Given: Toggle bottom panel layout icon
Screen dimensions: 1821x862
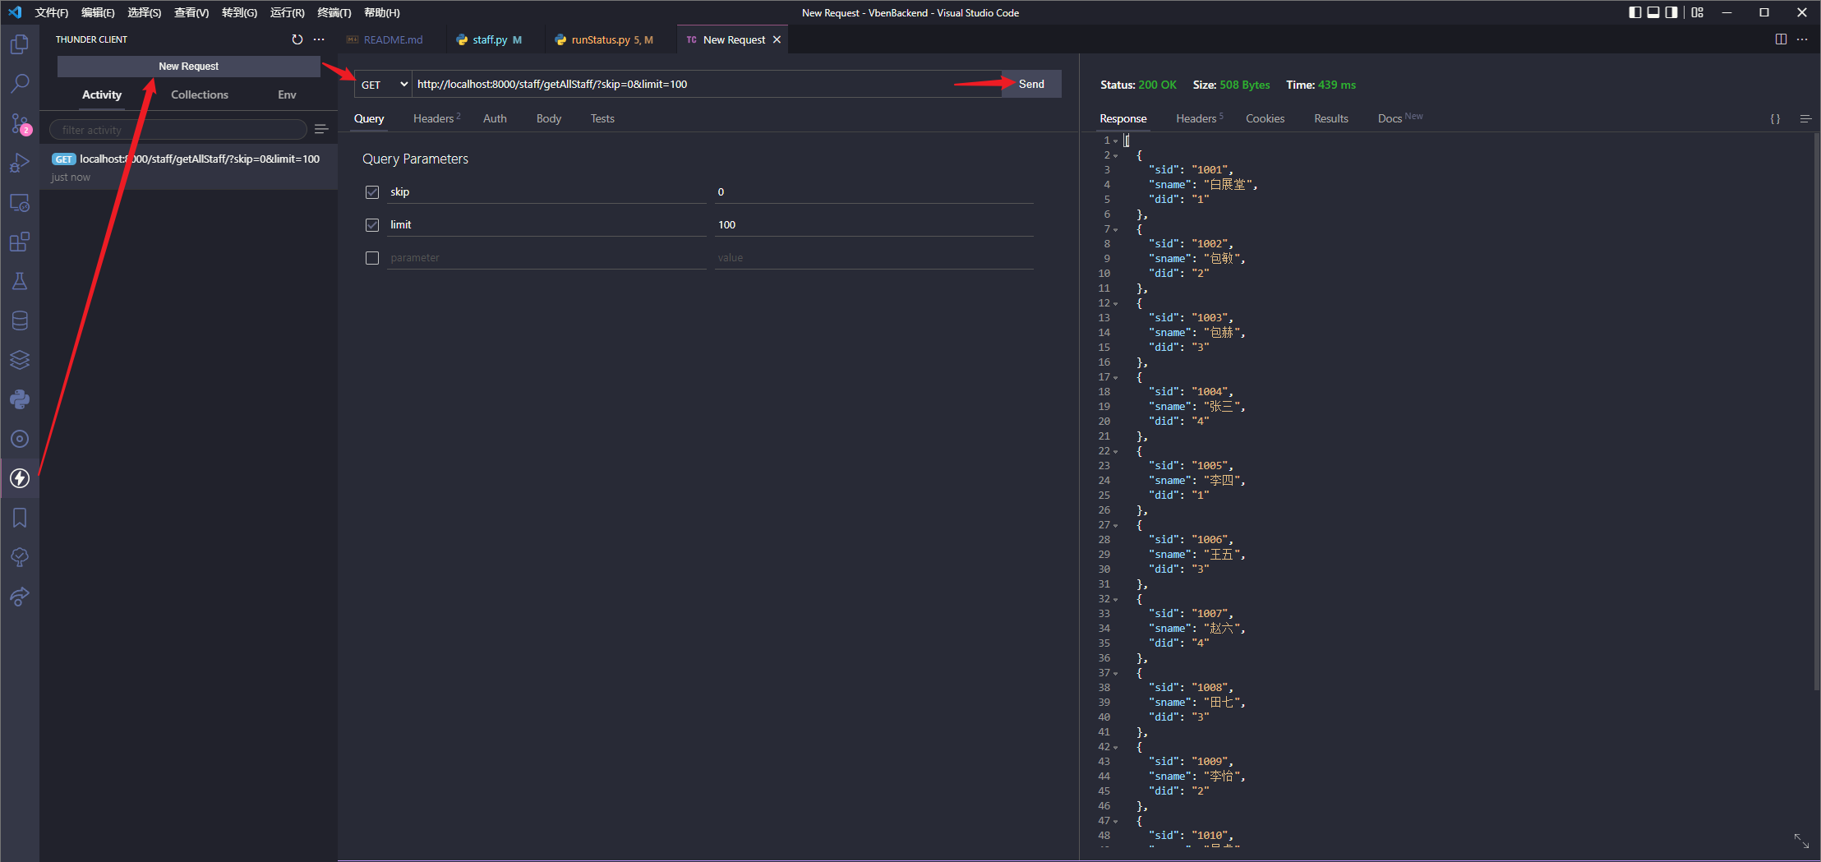Looking at the screenshot, I should [1653, 12].
